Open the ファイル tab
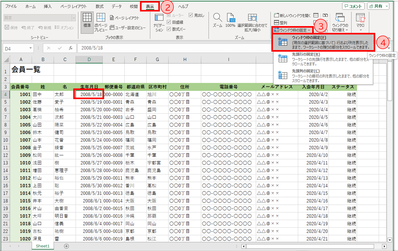 [x=11, y=6]
